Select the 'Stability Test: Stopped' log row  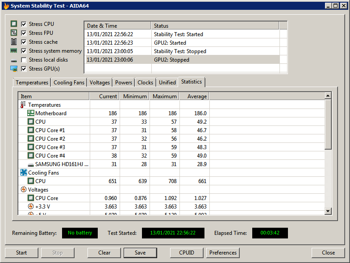182,51
